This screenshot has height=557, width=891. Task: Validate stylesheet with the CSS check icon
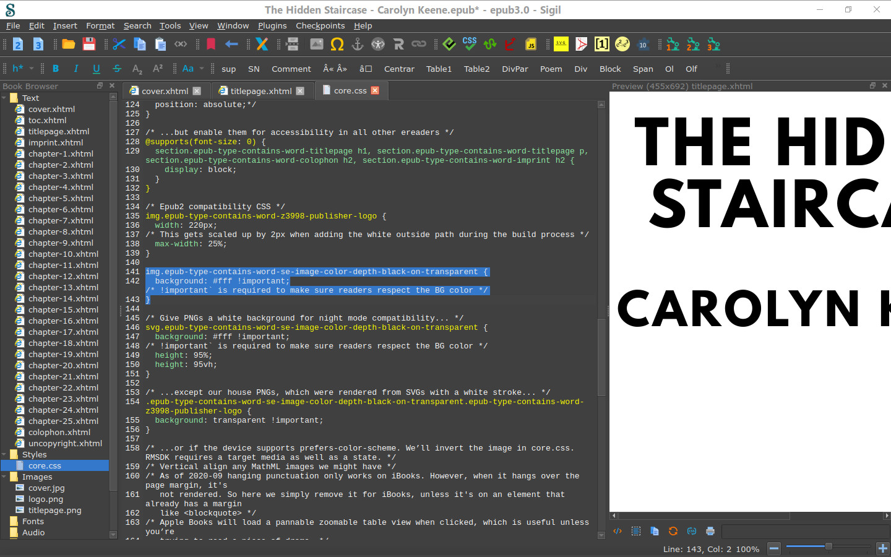(470, 45)
